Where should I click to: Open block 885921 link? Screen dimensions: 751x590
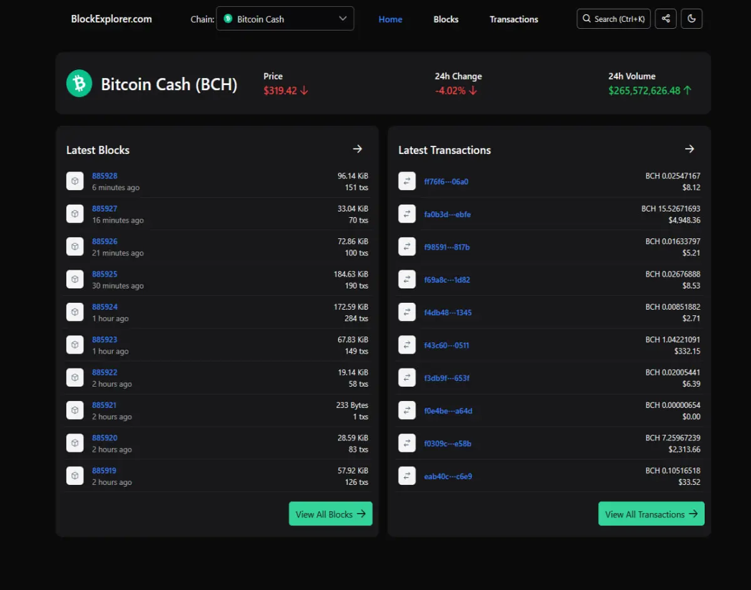click(x=105, y=405)
